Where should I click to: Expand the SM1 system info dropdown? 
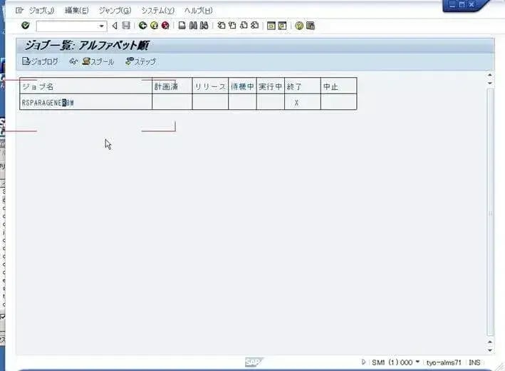pyautogui.click(x=417, y=362)
